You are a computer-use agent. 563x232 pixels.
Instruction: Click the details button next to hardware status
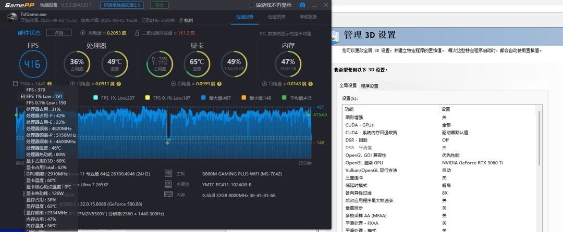point(58,32)
